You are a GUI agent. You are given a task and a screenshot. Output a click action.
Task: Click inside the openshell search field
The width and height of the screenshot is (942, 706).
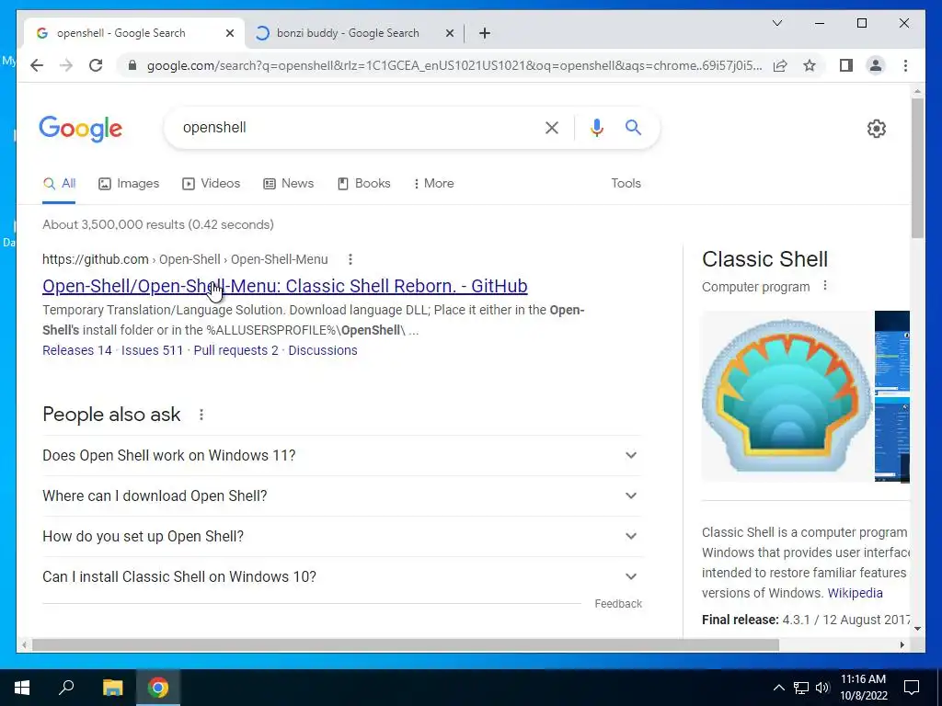358,127
